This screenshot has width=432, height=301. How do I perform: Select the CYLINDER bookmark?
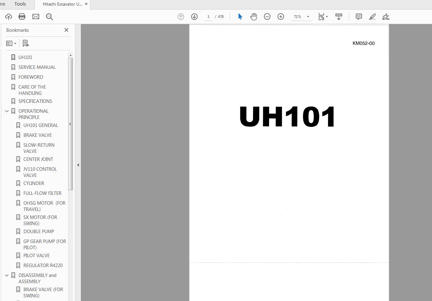(x=34, y=183)
